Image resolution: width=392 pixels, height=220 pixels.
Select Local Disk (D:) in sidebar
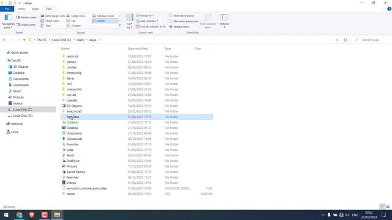(23, 116)
